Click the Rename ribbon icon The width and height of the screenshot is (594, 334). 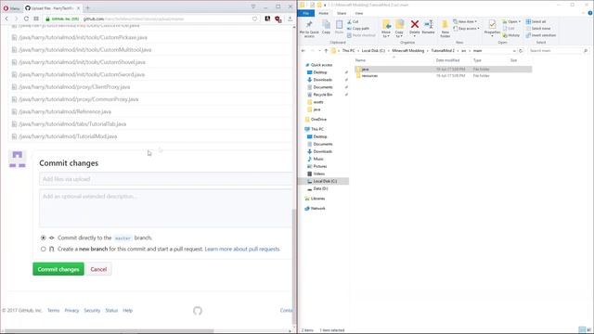pyautogui.click(x=429, y=27)
